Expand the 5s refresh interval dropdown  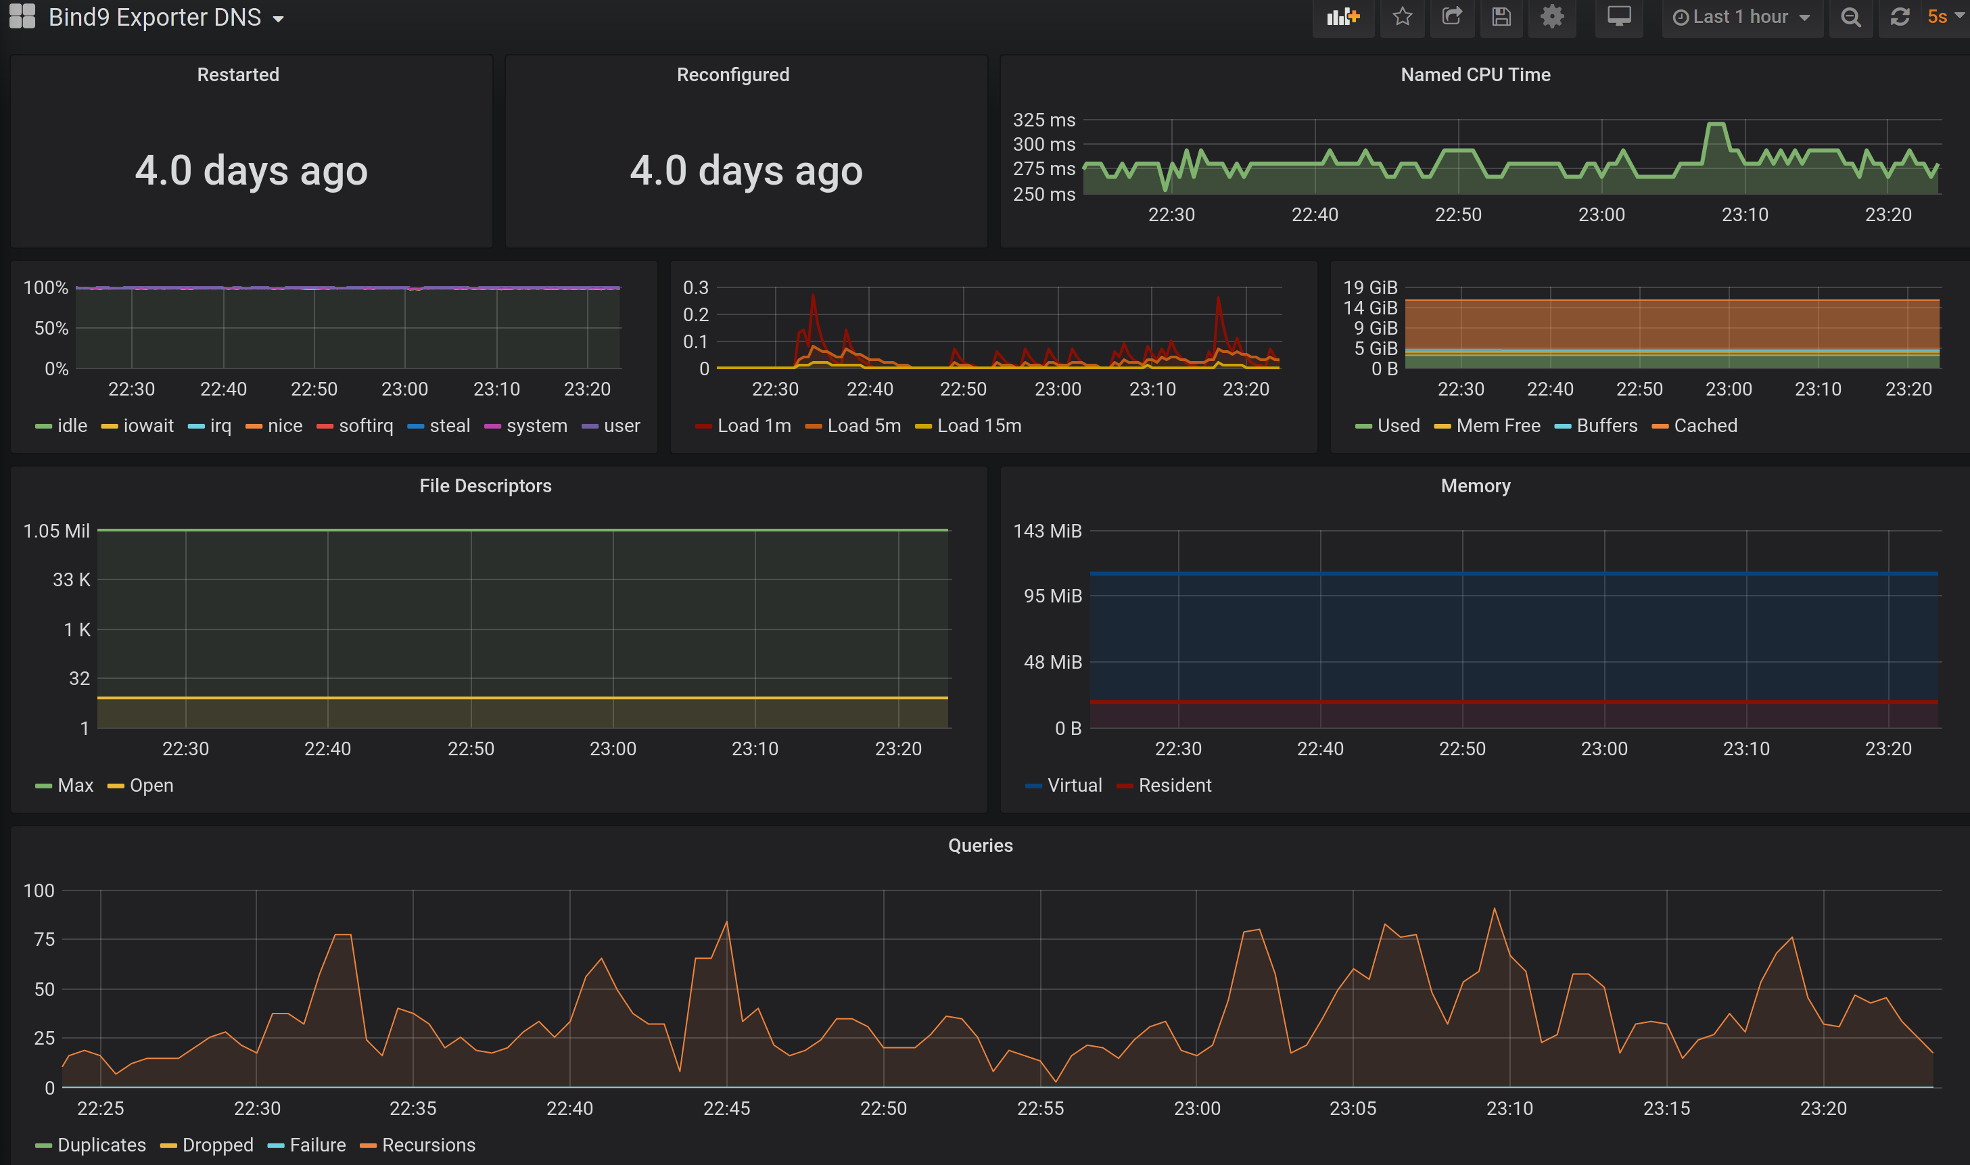pyautogui.click(x=1944, y=18)
